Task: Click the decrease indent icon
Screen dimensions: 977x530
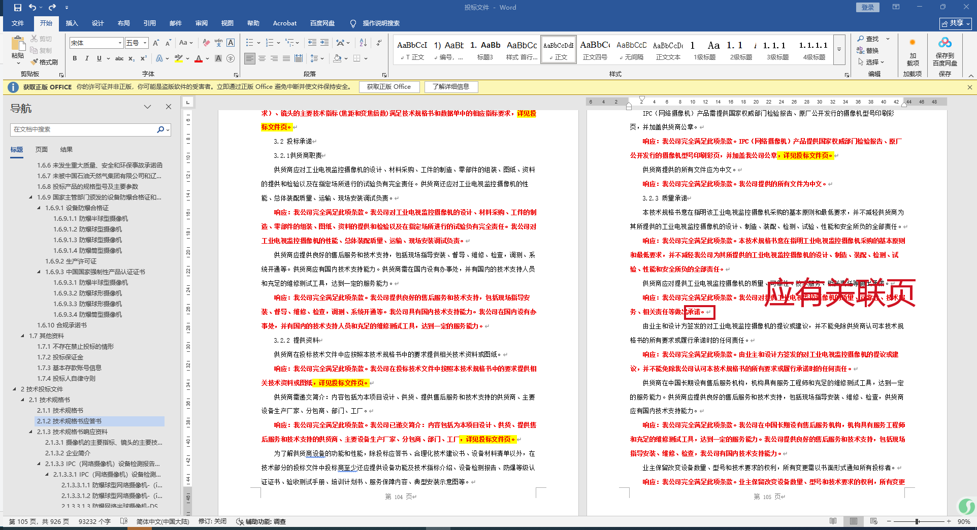Action: click(x=312, y=43)
